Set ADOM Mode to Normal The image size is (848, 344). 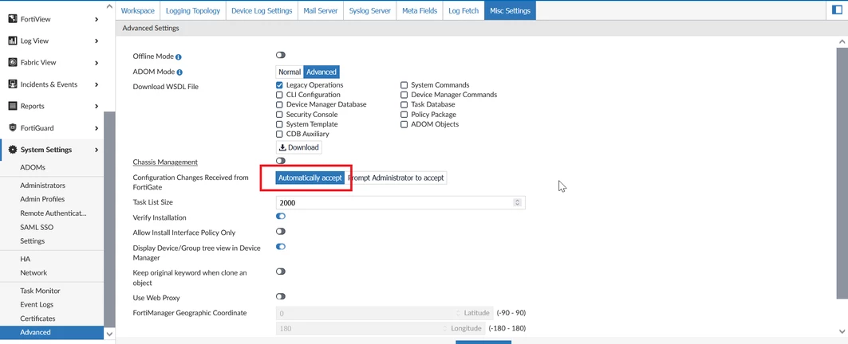(290, 72)
